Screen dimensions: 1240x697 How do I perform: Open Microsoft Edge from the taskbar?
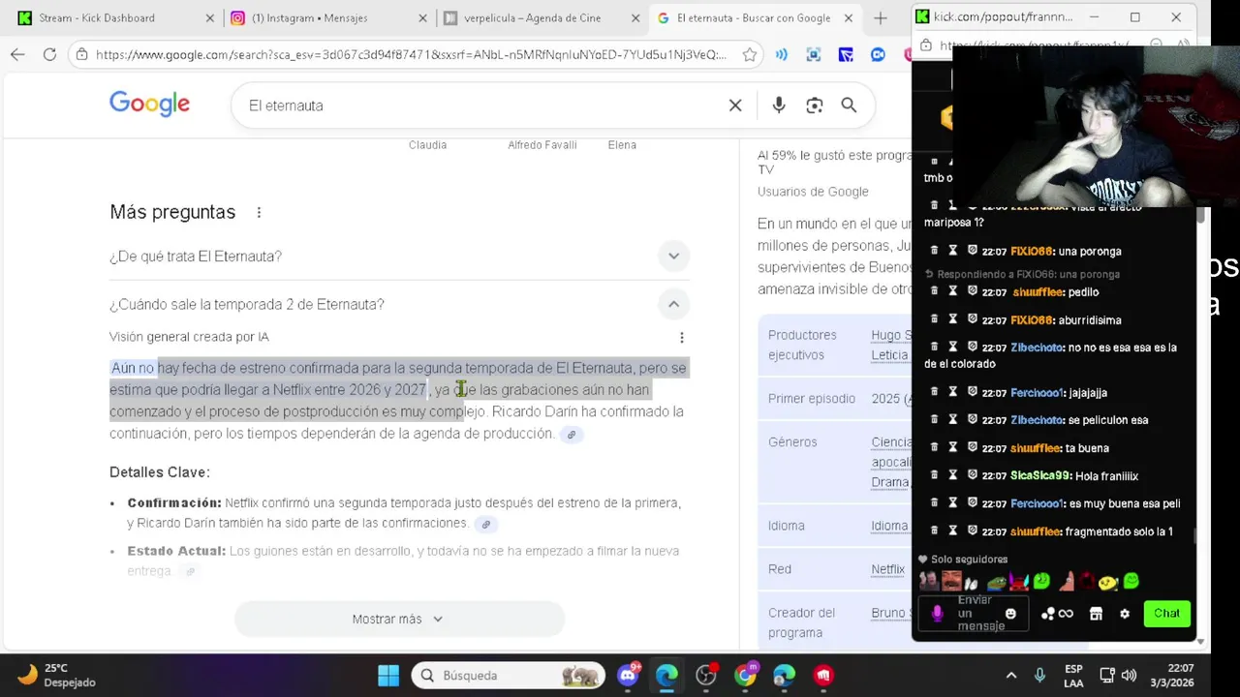pyautogui.click(x=666, y=675)
